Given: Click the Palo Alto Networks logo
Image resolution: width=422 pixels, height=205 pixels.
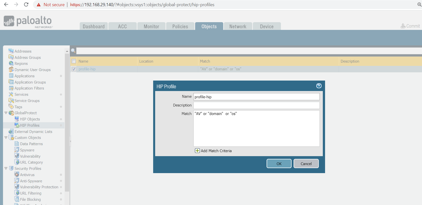Looking at the screenshot, I should 28,22.
